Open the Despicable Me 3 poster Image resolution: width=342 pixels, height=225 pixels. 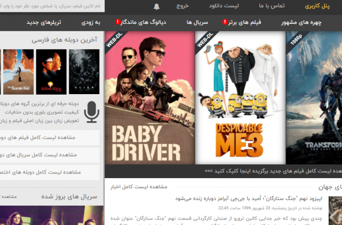pyautogui.click(x=240, y=98)
